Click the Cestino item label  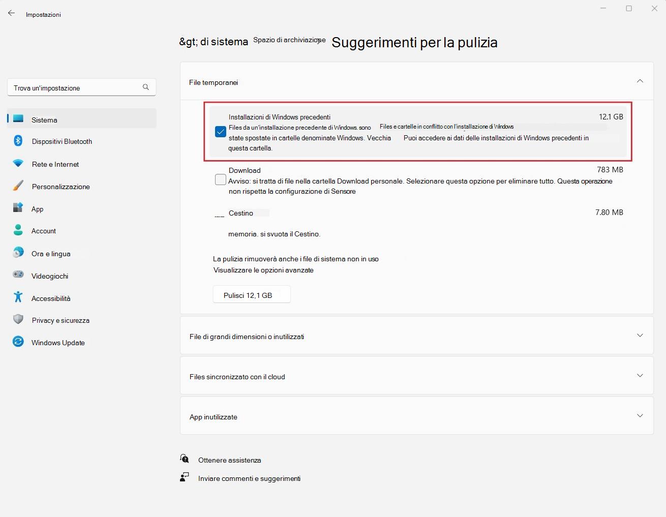(241, 213)
